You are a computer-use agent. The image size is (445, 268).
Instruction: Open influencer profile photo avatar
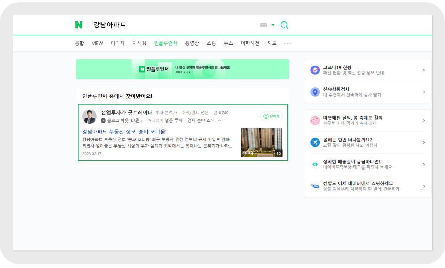point(89,117)
